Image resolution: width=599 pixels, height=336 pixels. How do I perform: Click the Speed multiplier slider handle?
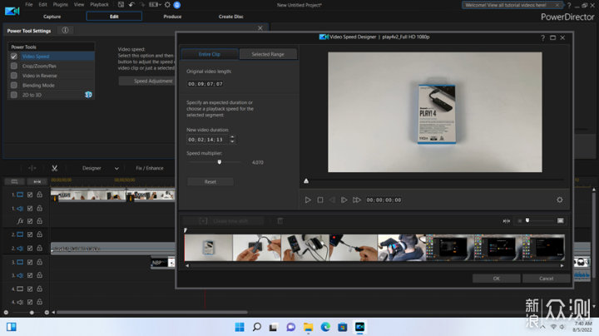pos(219,162)
